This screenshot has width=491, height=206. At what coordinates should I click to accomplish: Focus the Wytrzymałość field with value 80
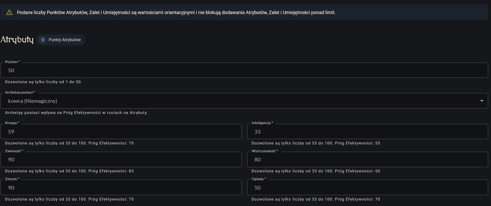pos(367,160)
